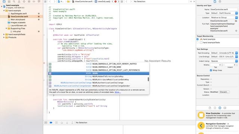Toggle breakpoints activation icon
The image size is (239, 134).
click(51, 122)
